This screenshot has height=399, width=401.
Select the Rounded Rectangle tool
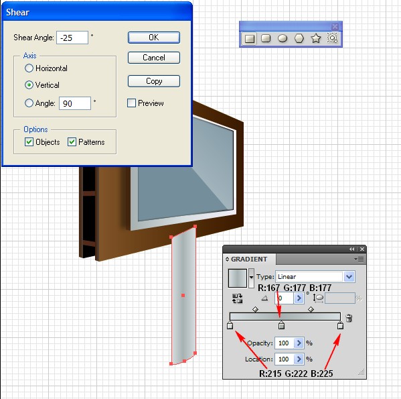pos(266,38)
